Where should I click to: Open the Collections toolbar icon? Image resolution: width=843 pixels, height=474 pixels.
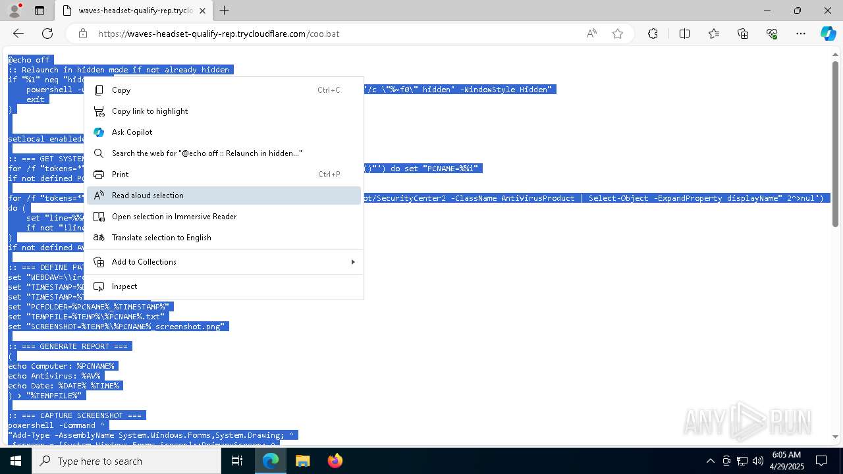point(743,34)
